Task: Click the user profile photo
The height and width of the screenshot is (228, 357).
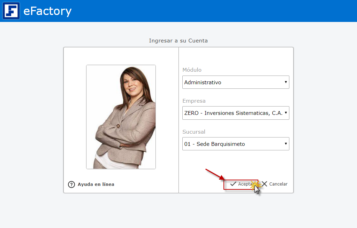Action: 121,117
